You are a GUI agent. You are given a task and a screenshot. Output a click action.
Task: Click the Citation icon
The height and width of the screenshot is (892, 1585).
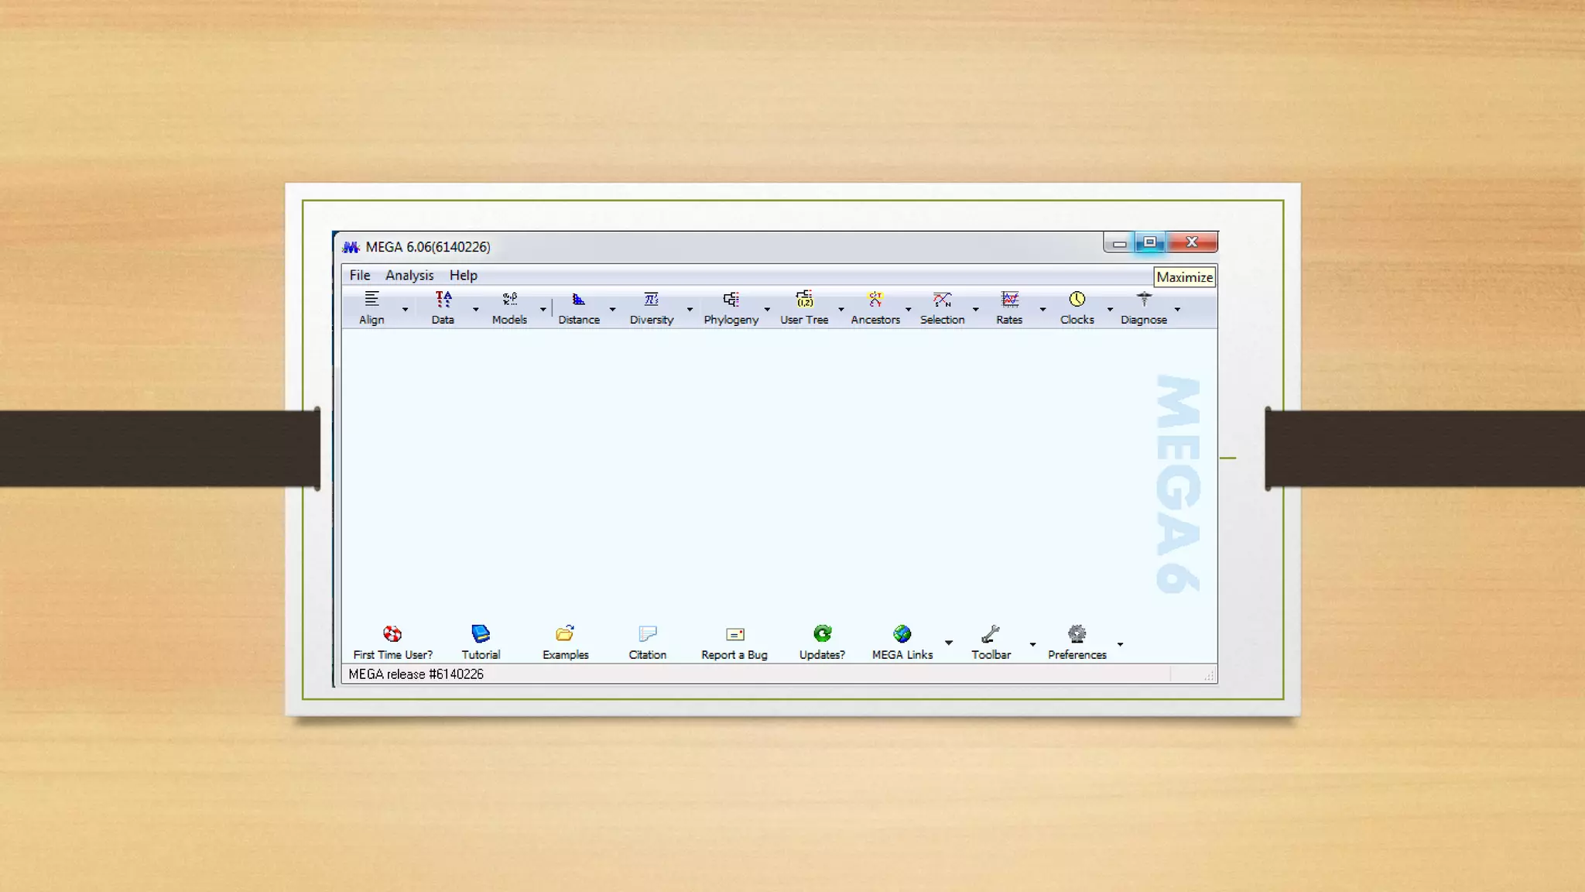(647, 634)
